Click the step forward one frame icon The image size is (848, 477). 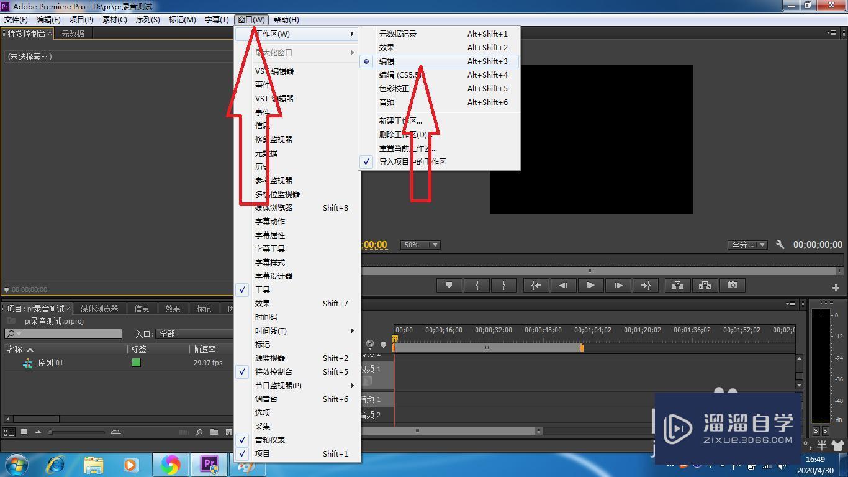click(618, 285)
